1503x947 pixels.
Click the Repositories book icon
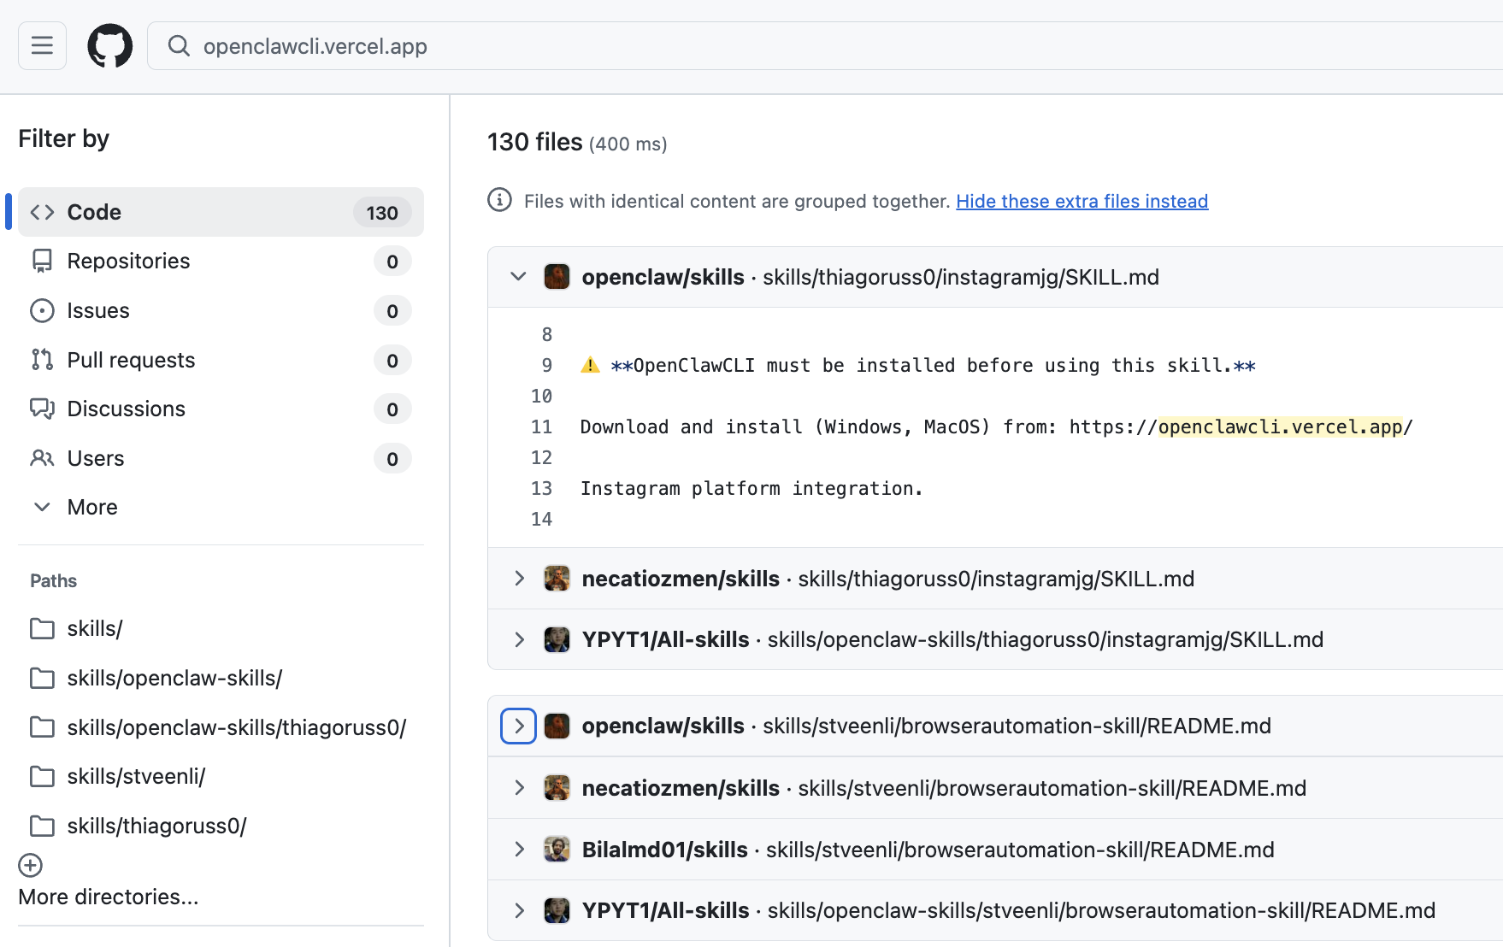click(x=42, y=261)
